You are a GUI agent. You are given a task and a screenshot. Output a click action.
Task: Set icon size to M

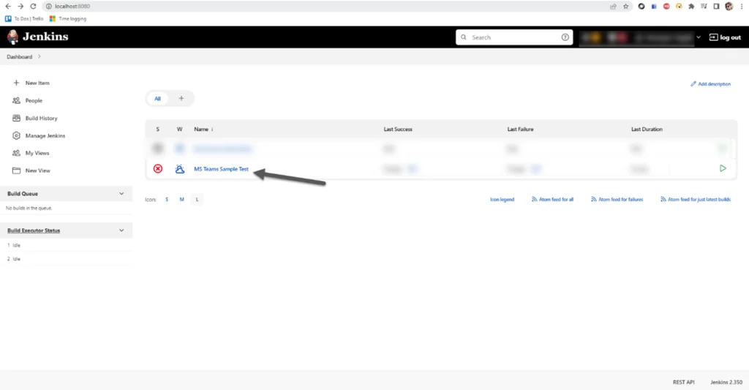coord(181,199)
